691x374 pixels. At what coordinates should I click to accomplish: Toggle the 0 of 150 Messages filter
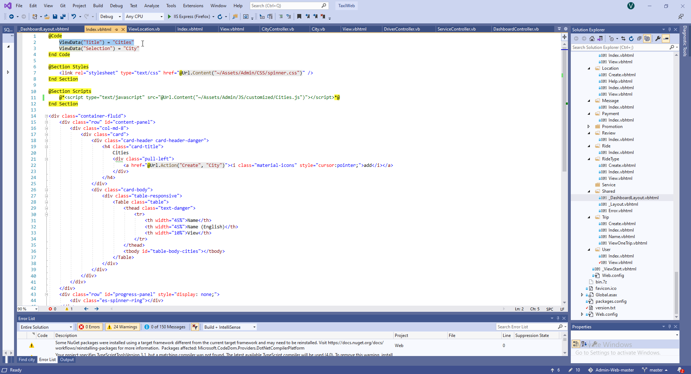click(165, 327)
